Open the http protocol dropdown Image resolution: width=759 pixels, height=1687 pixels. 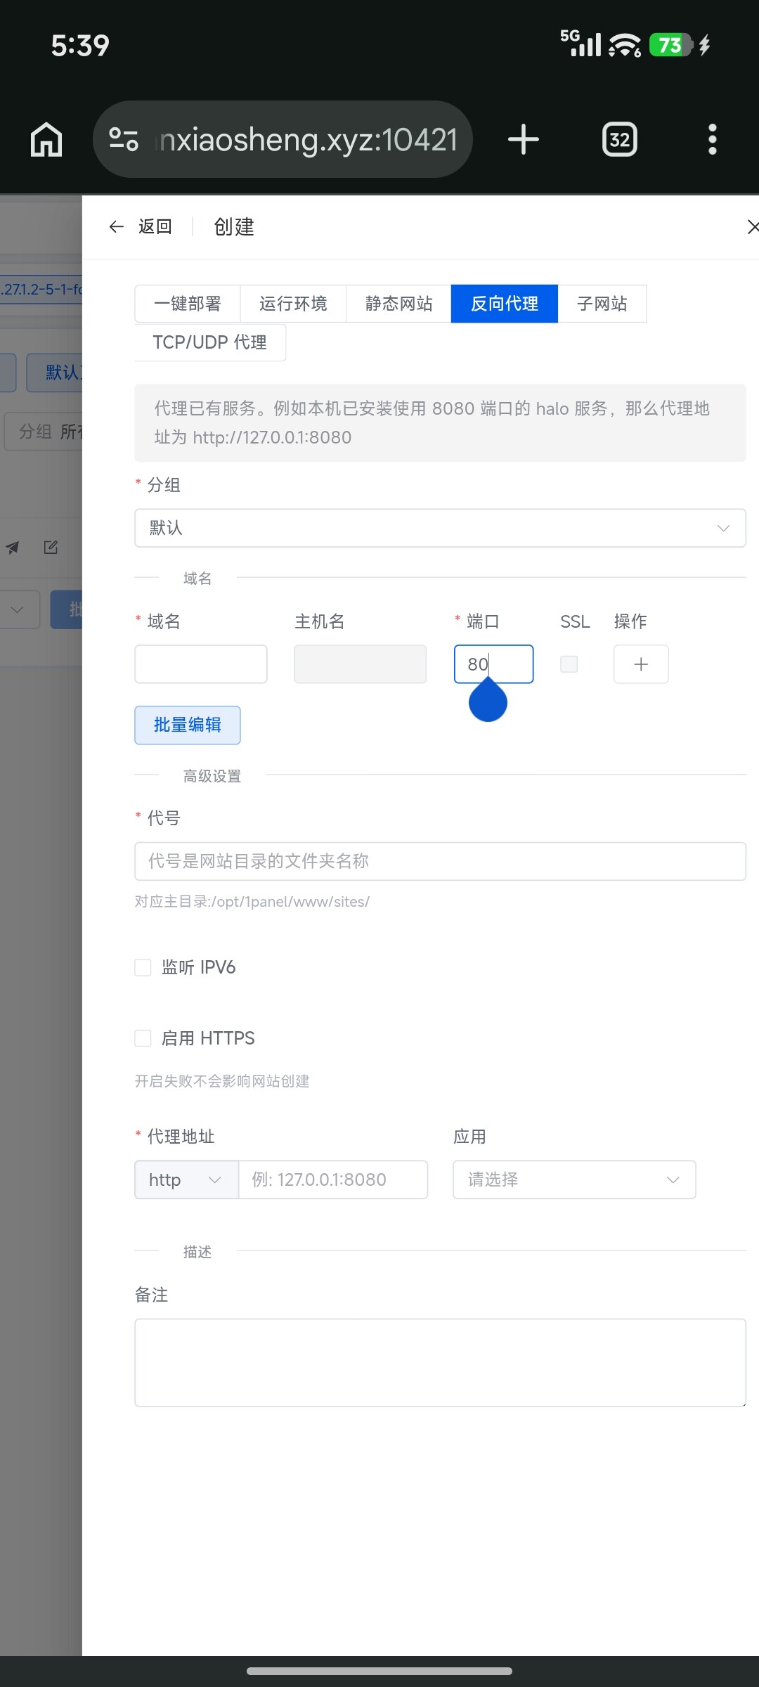pos(186,1179)
